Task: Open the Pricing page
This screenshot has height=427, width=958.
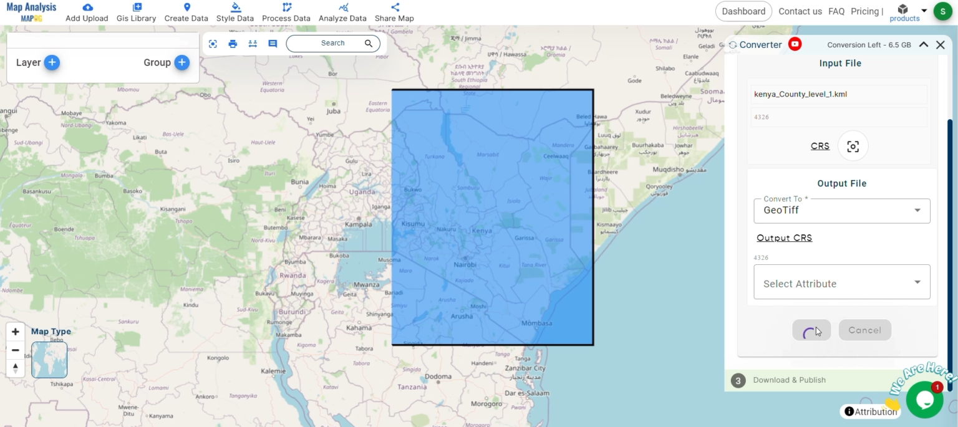Action: [864, 11]
